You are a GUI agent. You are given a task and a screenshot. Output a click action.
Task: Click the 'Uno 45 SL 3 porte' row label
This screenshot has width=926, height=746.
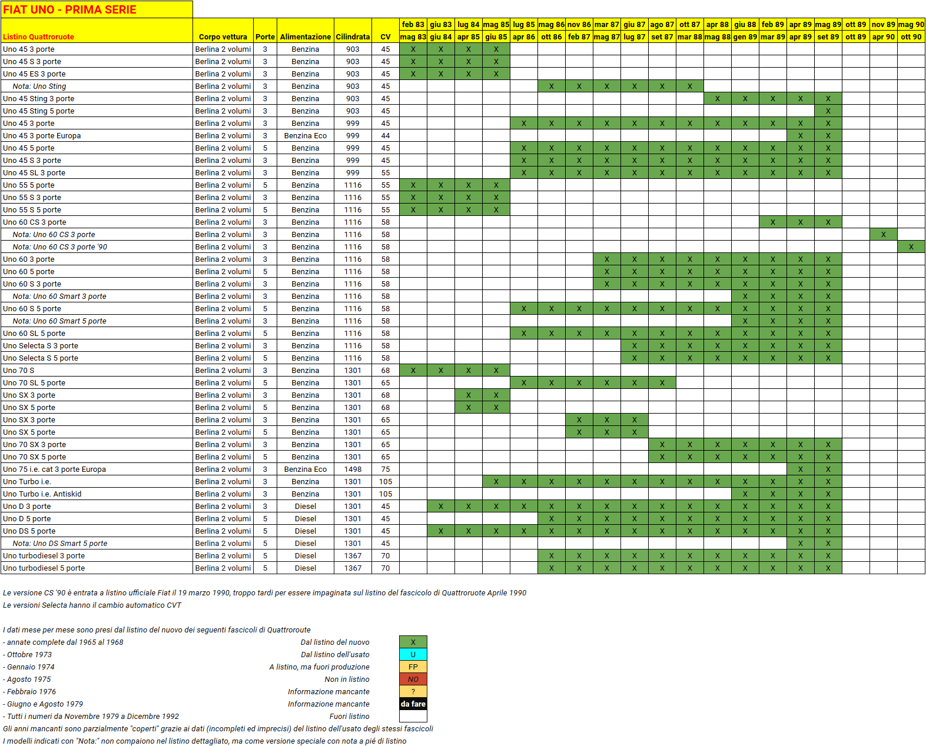pyautogui.click(x=97, y=172)
